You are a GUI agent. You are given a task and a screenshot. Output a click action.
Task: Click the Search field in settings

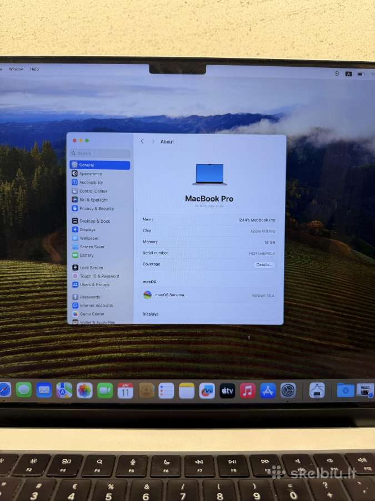[x=100, y=154]
